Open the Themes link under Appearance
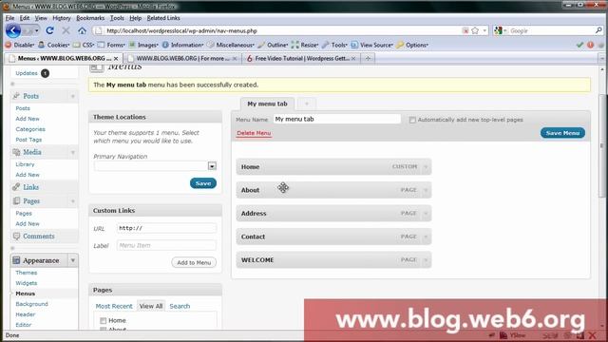This screenshot has height=342, width=608. [x=27, y=273]
